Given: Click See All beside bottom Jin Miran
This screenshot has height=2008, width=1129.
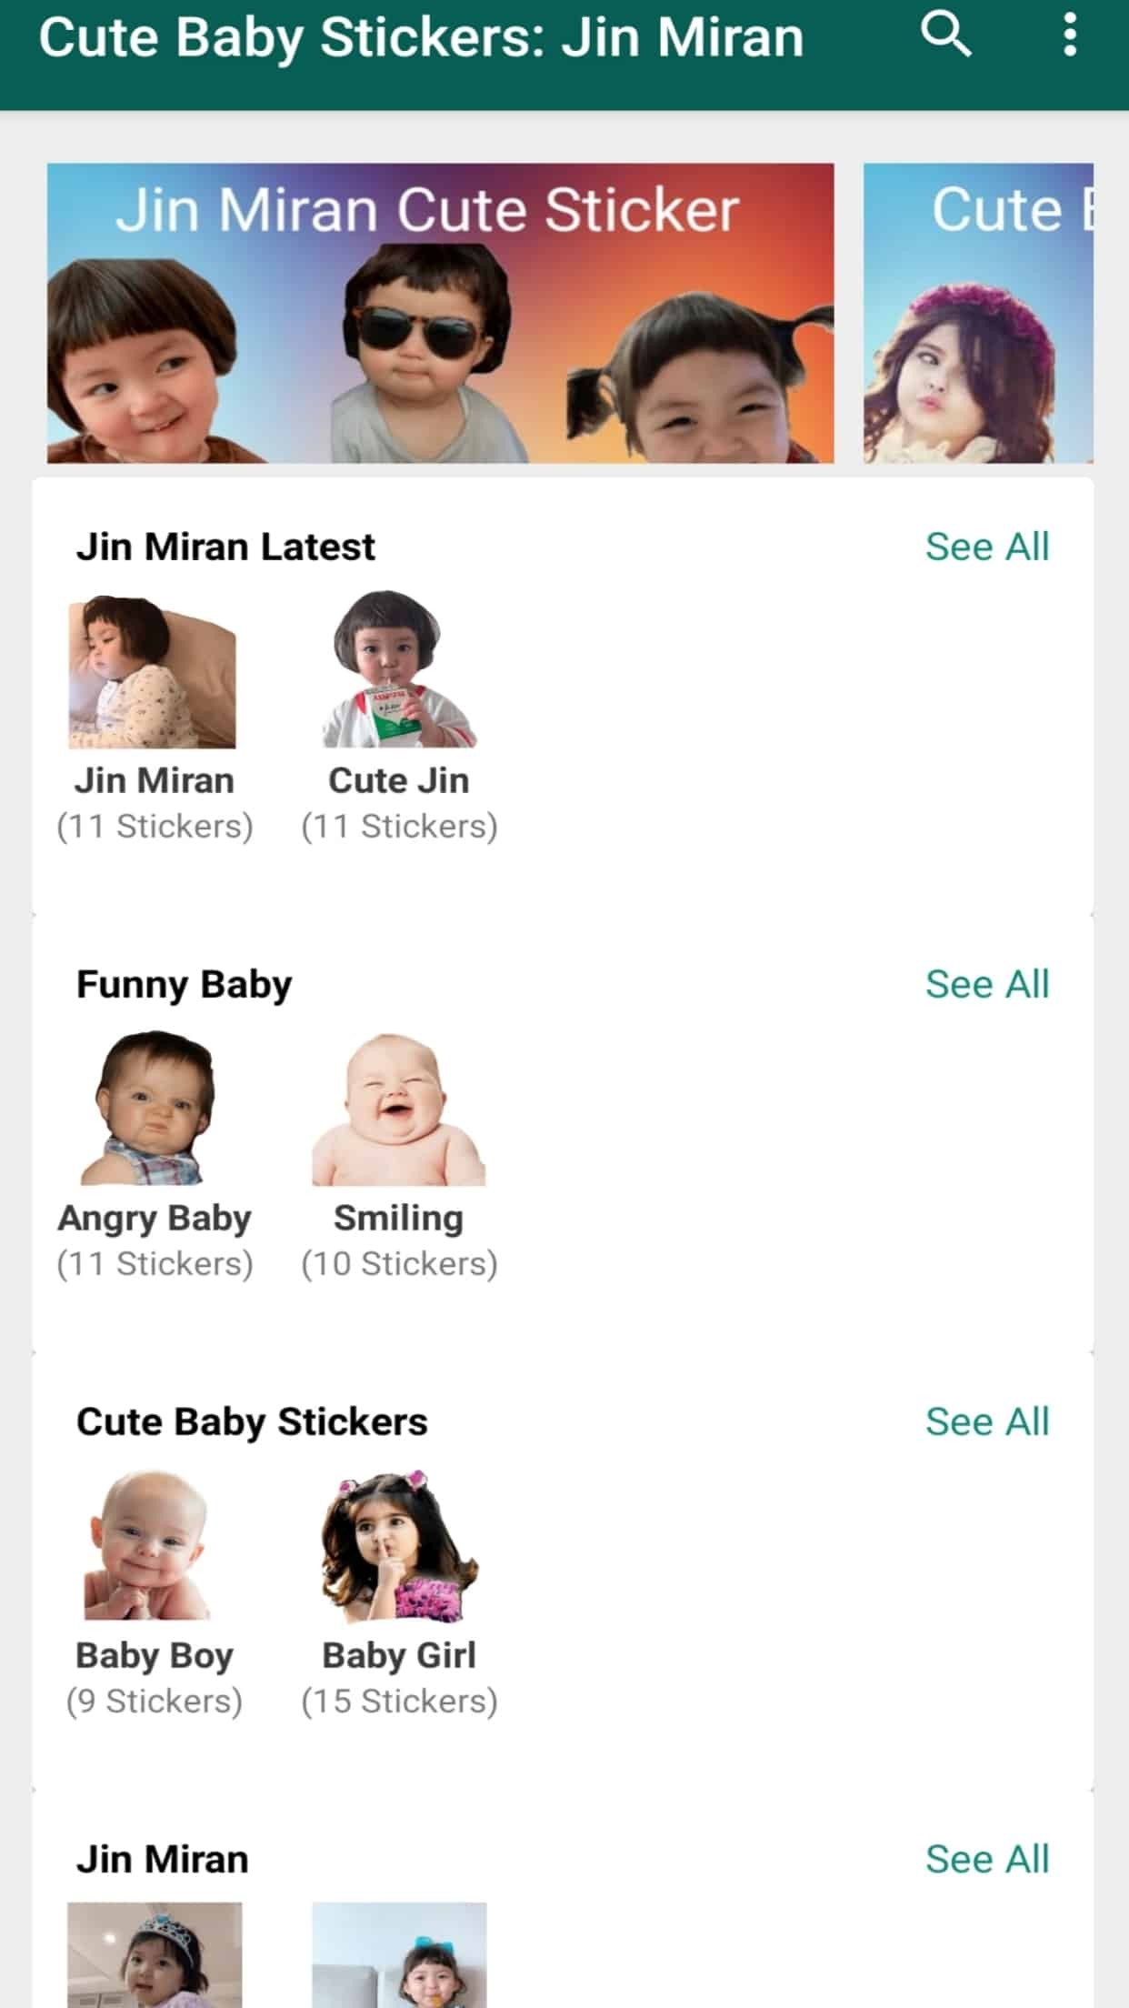Looking at the screenshot, I should pyautogui.click(x=986, y=1859).
